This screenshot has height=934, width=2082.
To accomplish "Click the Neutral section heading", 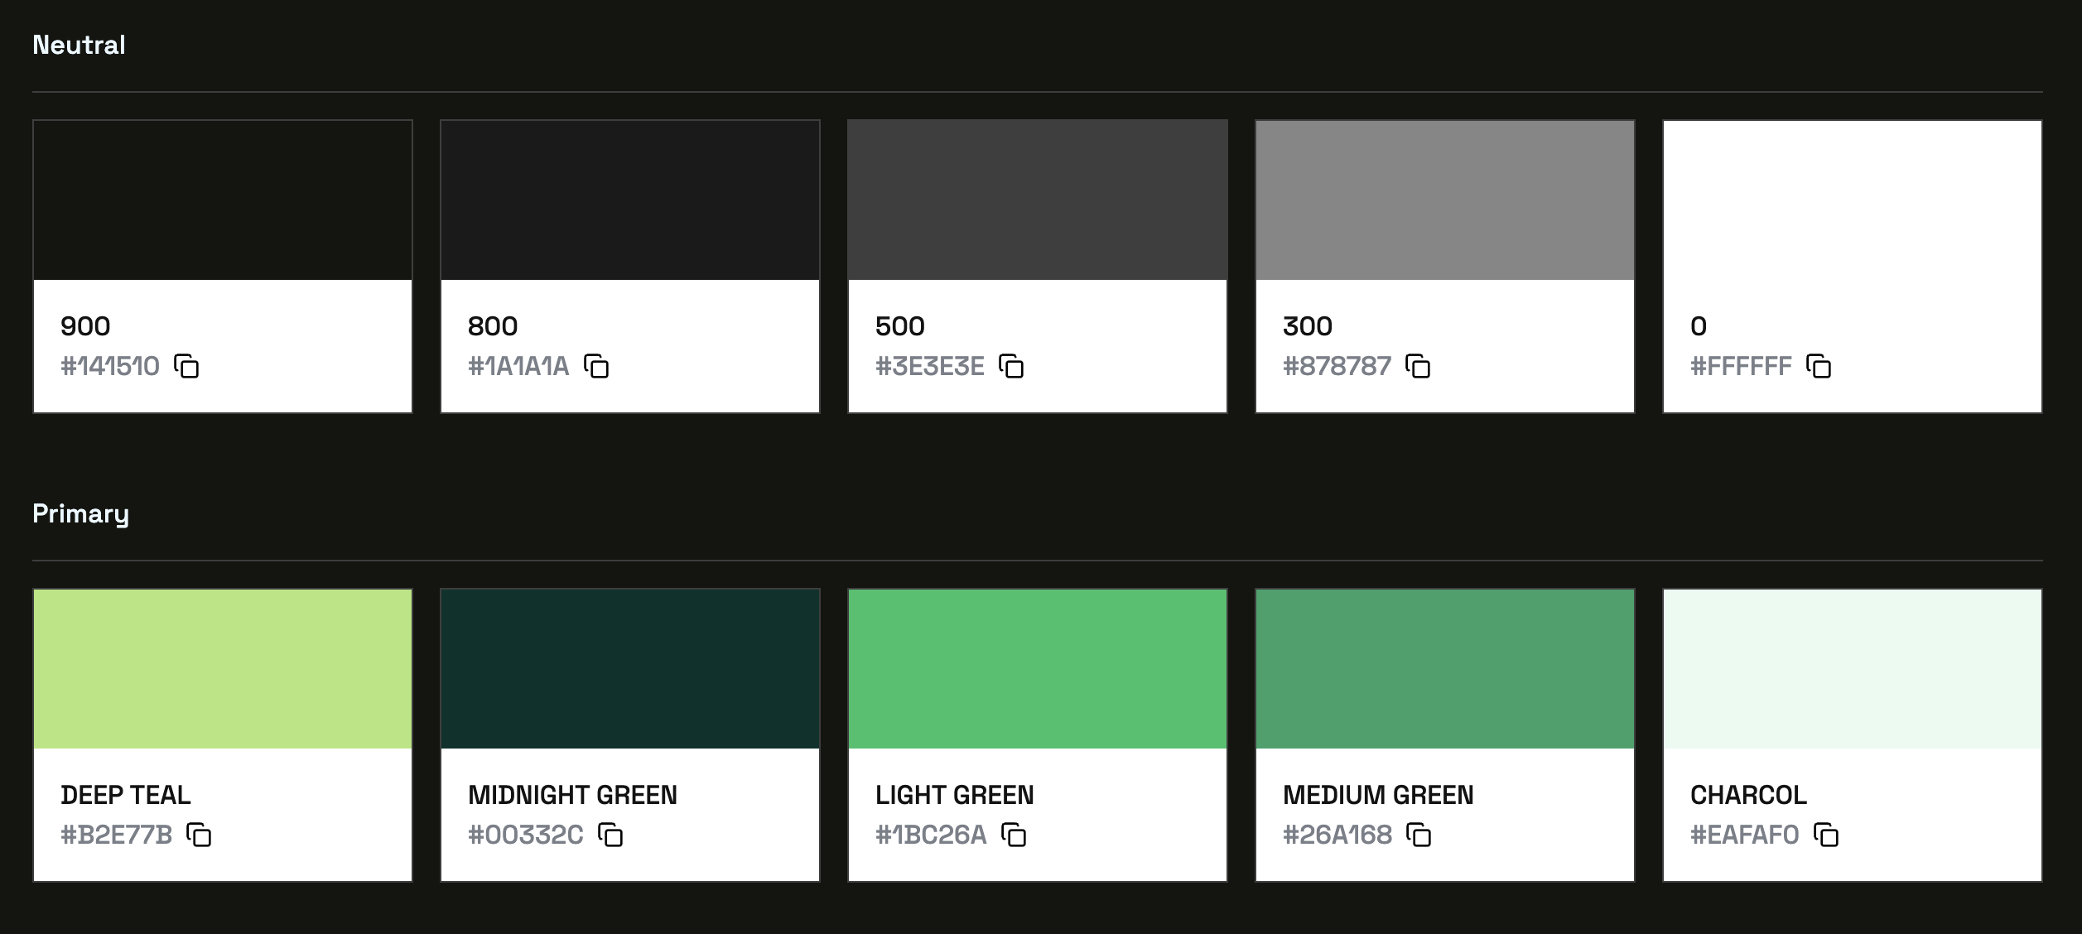I will pyautogui.click(x=79, y=45).
